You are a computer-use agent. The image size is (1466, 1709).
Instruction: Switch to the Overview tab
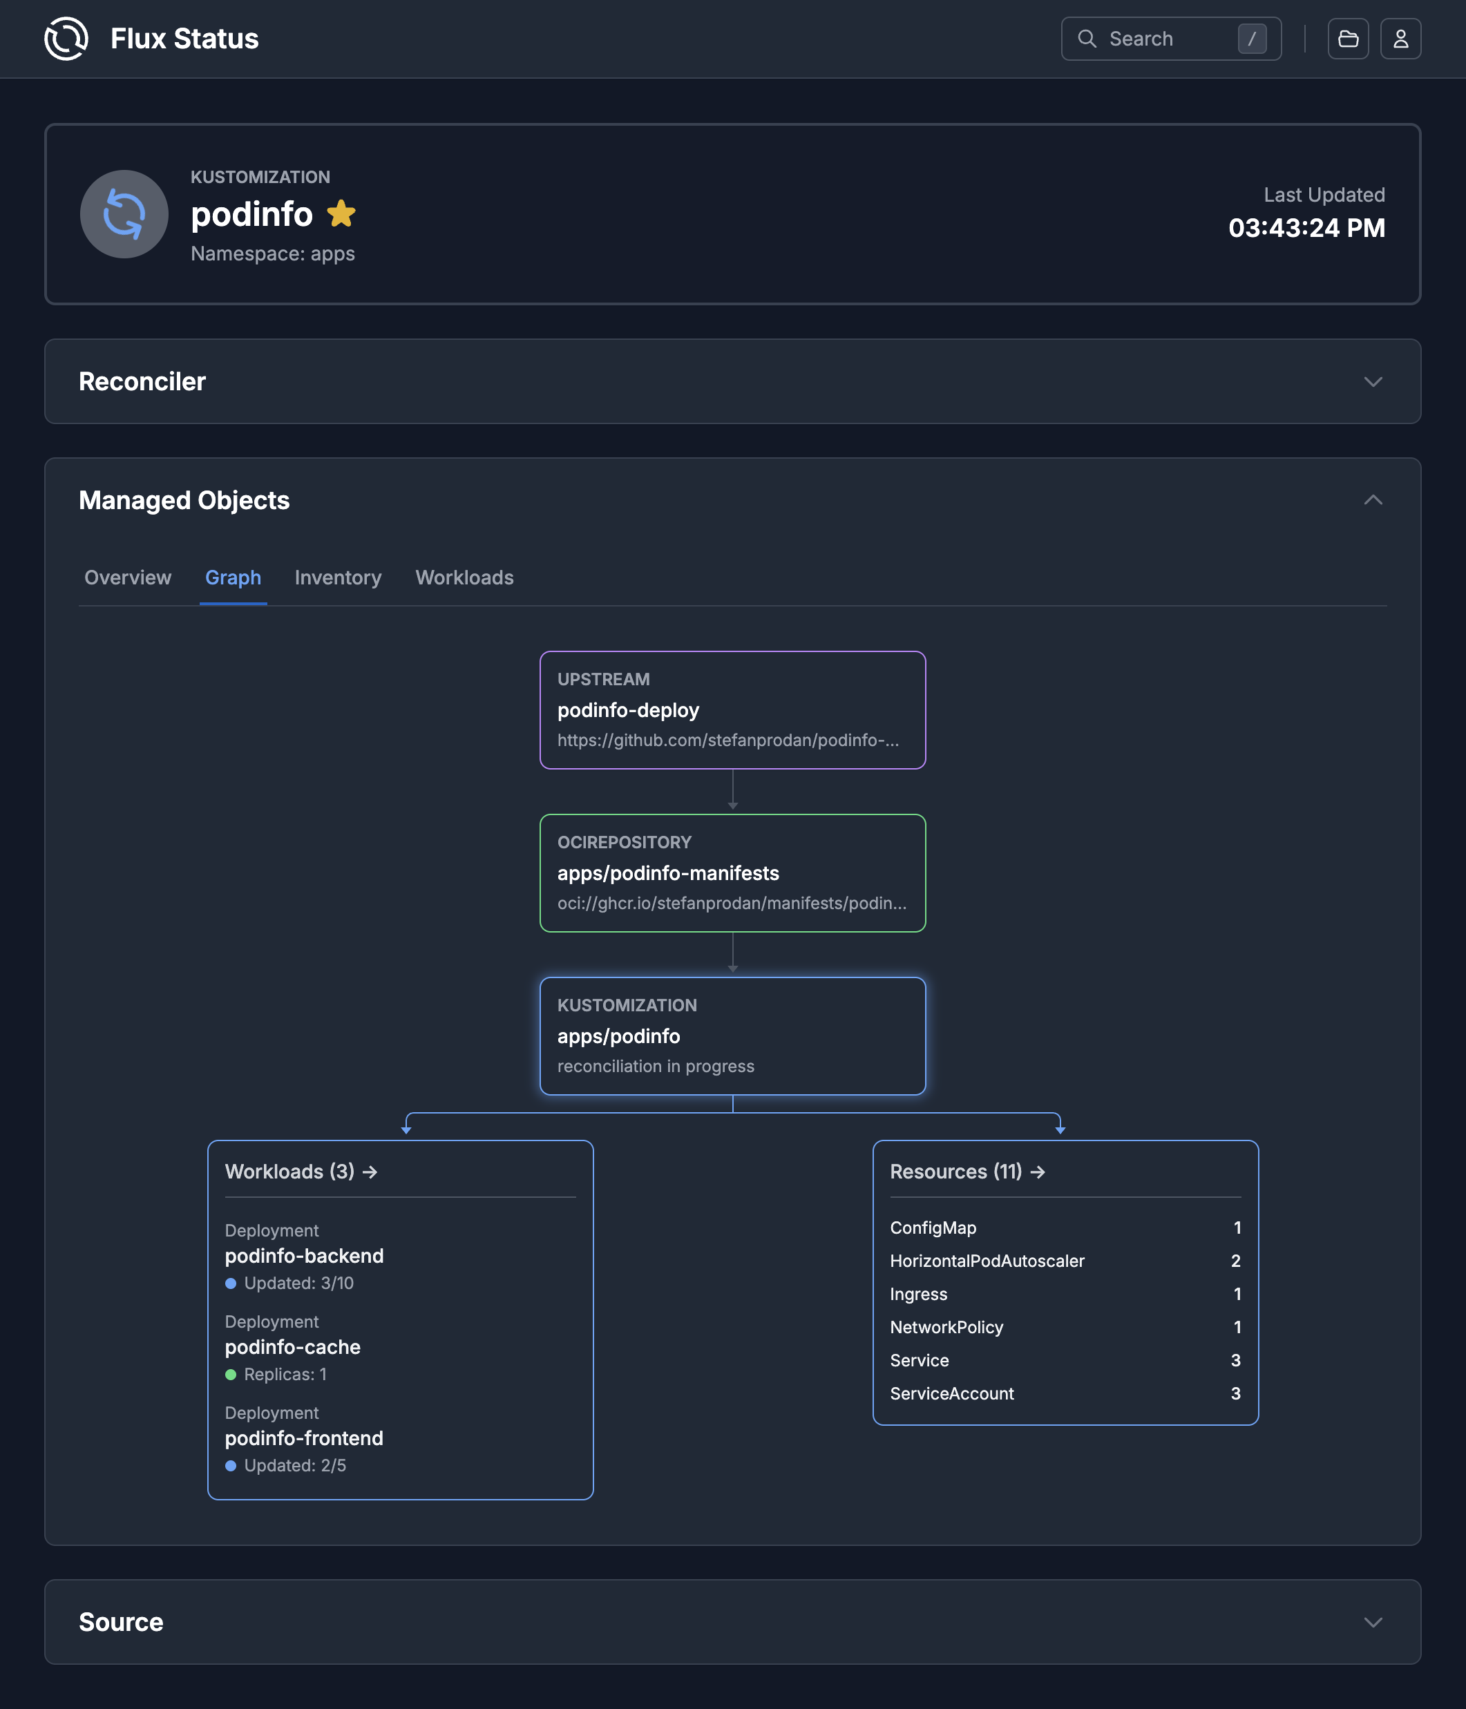[x=128, y=577]
